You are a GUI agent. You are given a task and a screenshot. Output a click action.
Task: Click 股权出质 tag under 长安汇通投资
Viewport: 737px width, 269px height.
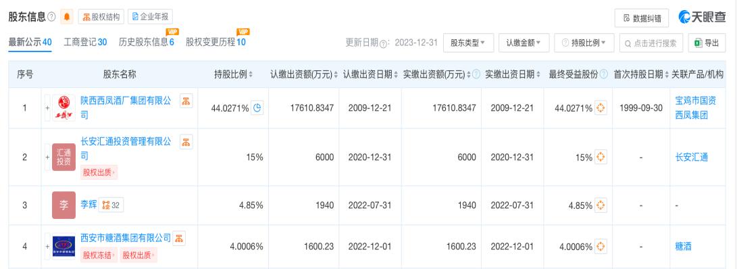coord(99,172)
